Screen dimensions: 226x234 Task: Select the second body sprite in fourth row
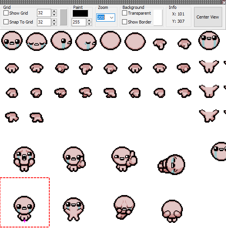click(37, 118)
